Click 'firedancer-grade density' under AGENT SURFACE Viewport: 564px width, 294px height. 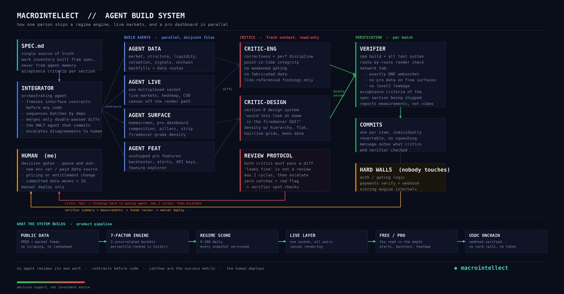[x=158, y=135]
